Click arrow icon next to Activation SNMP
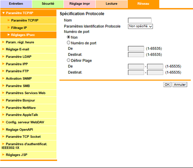This screenshot has width=193, height=168. [3, 78]
